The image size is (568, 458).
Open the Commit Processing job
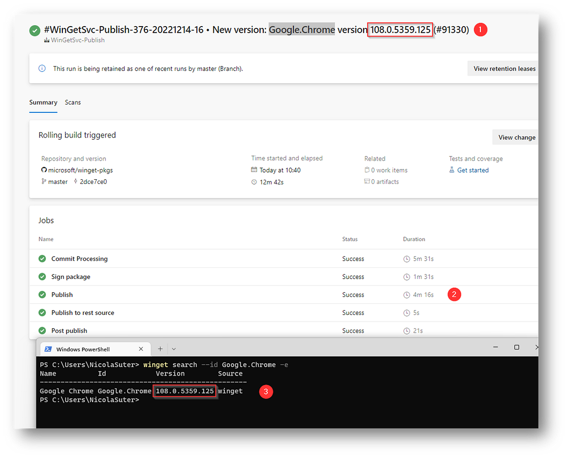tap(80, 259)
